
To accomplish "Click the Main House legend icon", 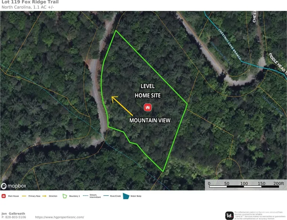I will tap(3, 196).
